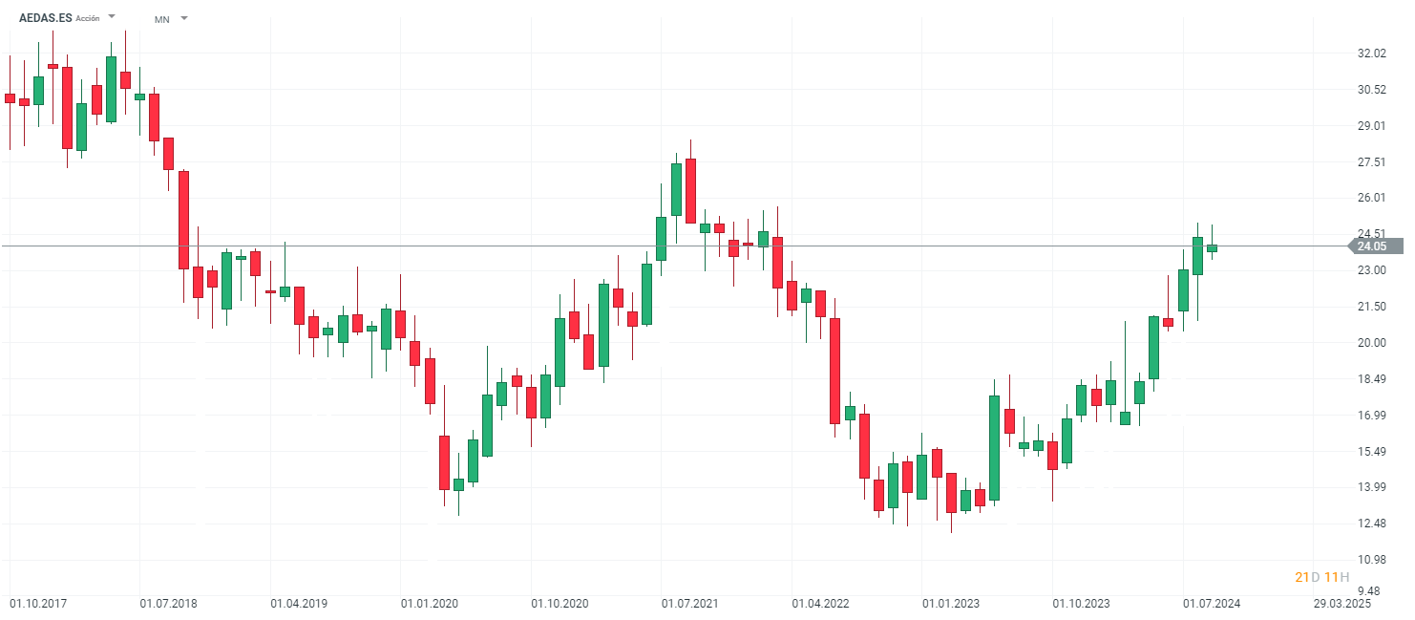
Task: Click the 24.05 current price tag
Action: (x=1372, y=246)
